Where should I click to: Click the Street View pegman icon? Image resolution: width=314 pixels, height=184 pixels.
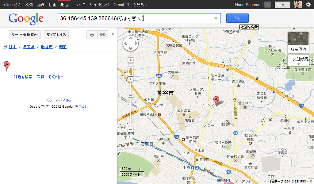coord(131,71)
